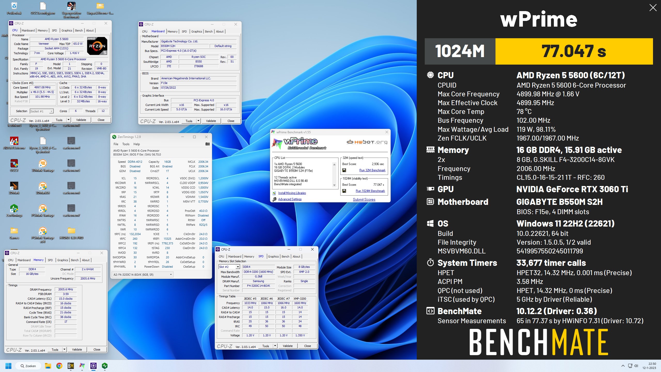The height and width of the screenshot is (372, 661).
Task: Open About tab in CPU-Z SPD window
Action: tap(296, 257)
